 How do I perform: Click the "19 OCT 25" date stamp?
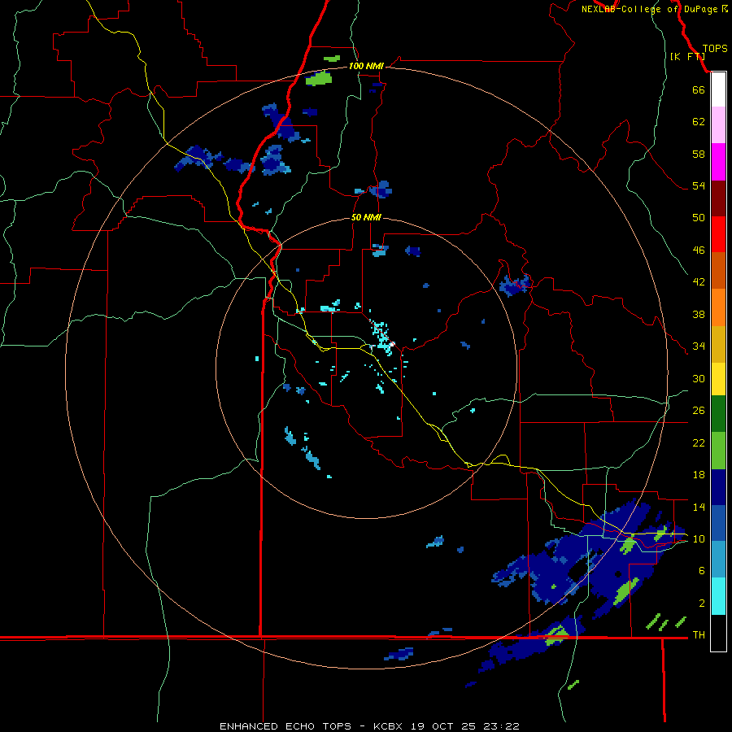tap(442, 726)
